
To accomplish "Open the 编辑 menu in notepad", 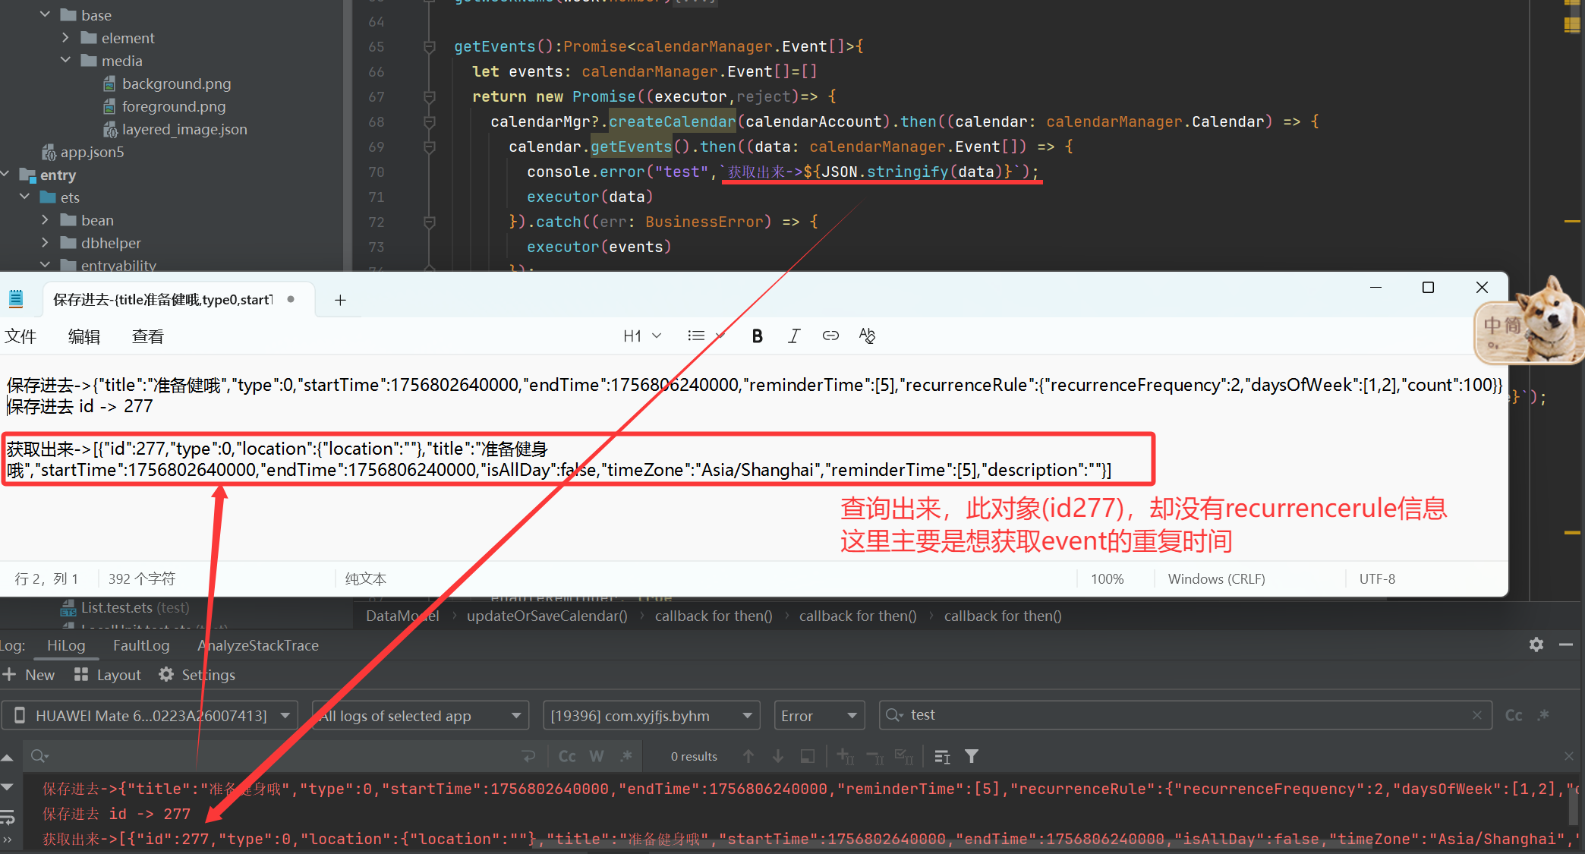I will coord(84,336).
